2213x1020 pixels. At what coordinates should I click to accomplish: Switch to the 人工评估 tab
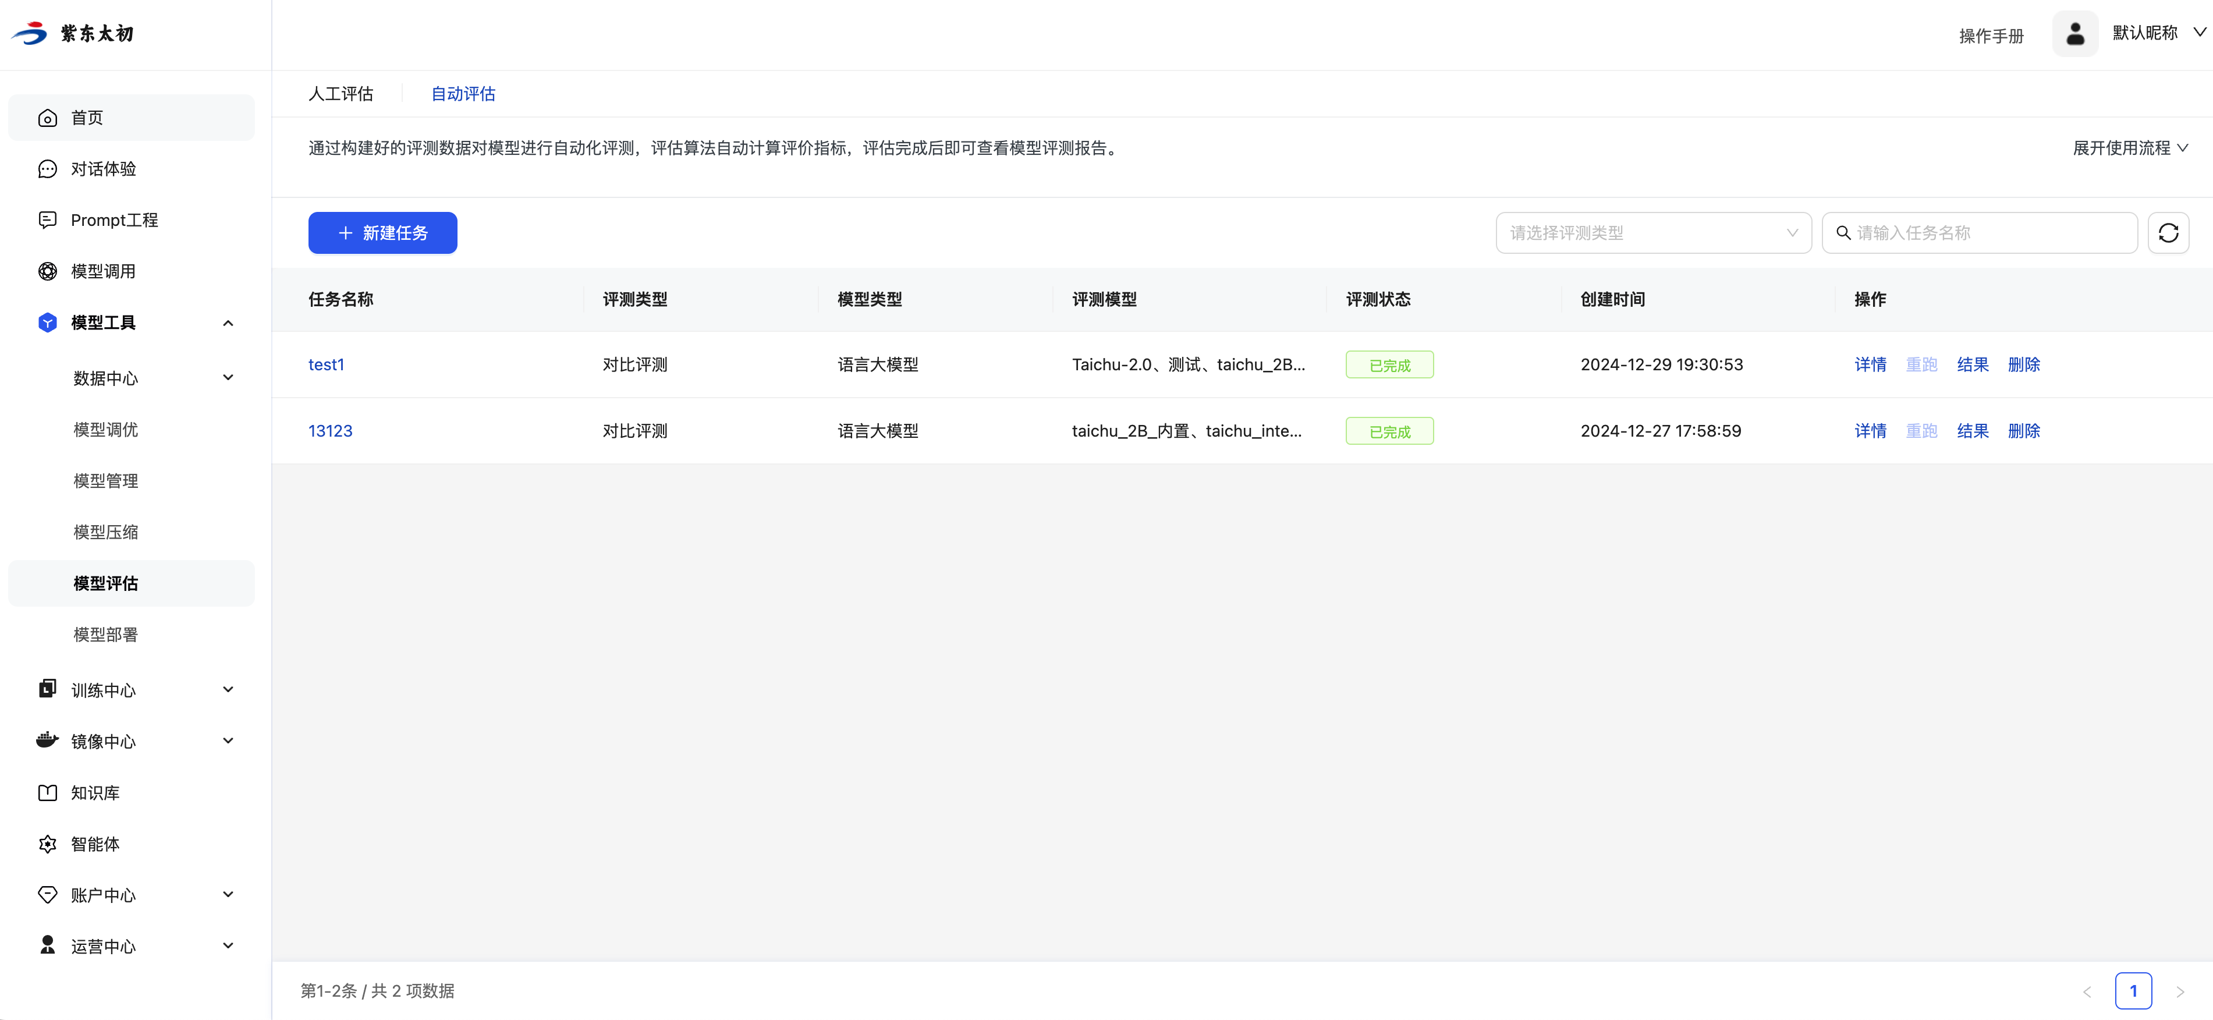click(x=340, y=94)
